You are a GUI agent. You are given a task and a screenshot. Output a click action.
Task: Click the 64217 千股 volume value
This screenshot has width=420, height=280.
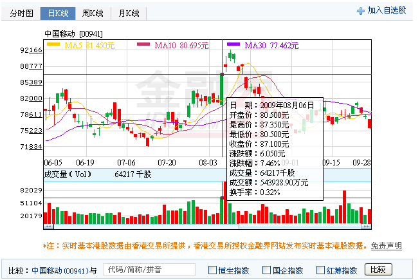pyautogui.click(x=133, y=174)
